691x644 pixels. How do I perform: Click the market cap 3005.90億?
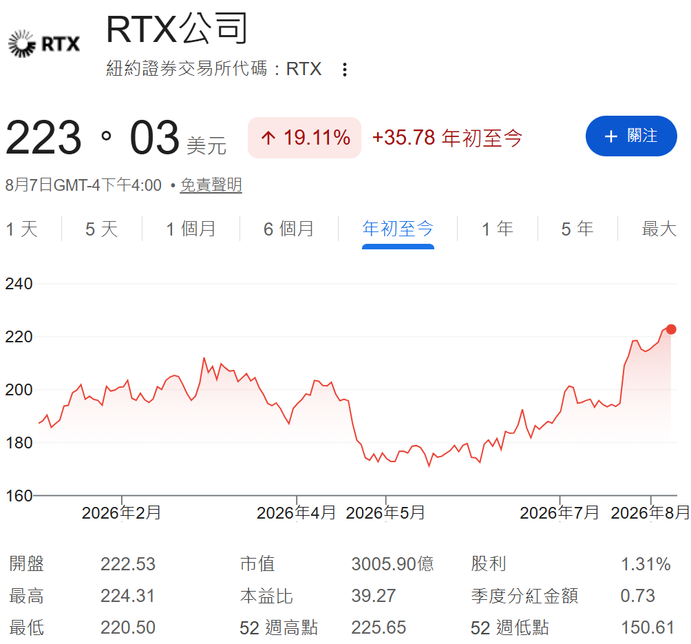392,564
